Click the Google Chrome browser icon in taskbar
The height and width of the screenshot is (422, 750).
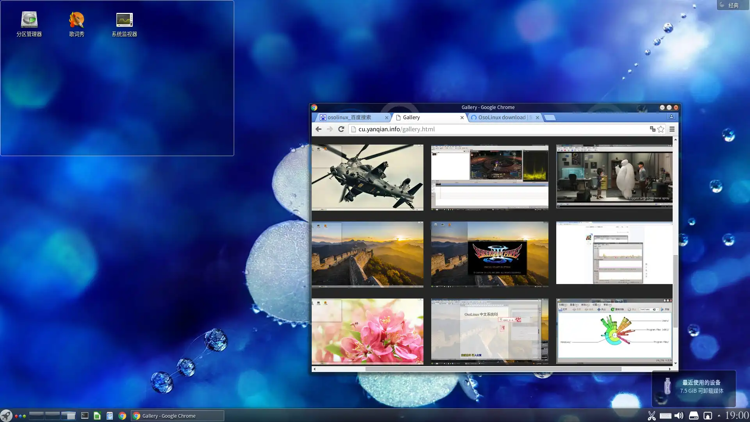pyautogui.click(x=122, y=416)
